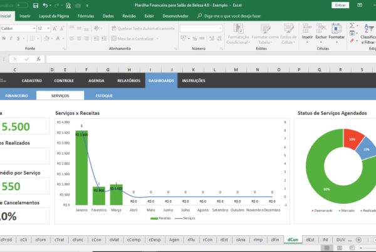Switch to the Fórmulas tab
376x252 pixels.
click(86, 16)
